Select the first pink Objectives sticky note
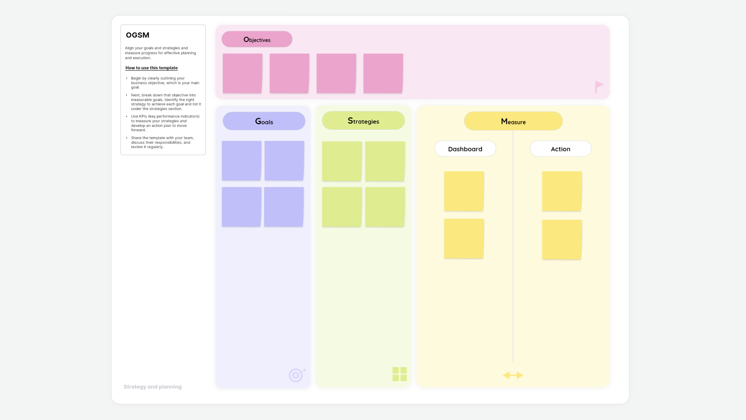The height and width of the screenshot is (420, 746). coord(242,73)
